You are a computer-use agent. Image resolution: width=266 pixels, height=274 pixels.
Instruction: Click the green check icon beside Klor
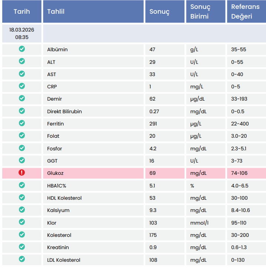(x=22, y=222)
